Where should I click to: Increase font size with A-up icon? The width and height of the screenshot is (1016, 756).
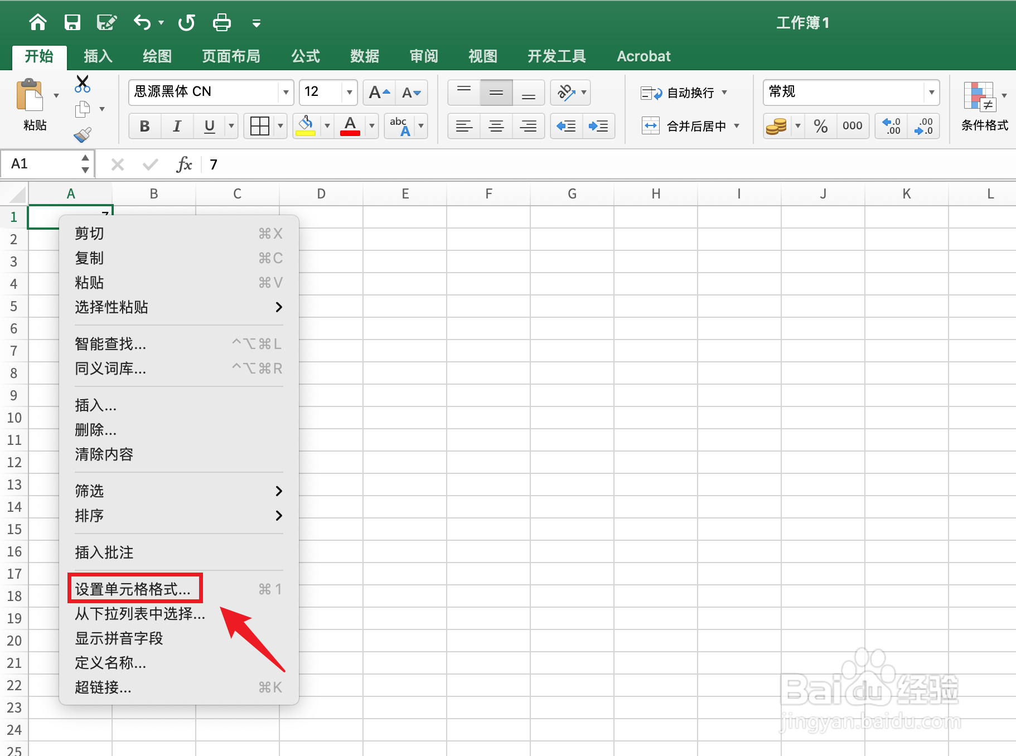coord(379,93)
